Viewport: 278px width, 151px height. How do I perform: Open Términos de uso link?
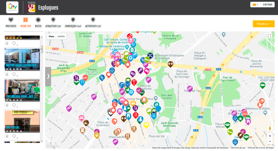click(238, 148)
